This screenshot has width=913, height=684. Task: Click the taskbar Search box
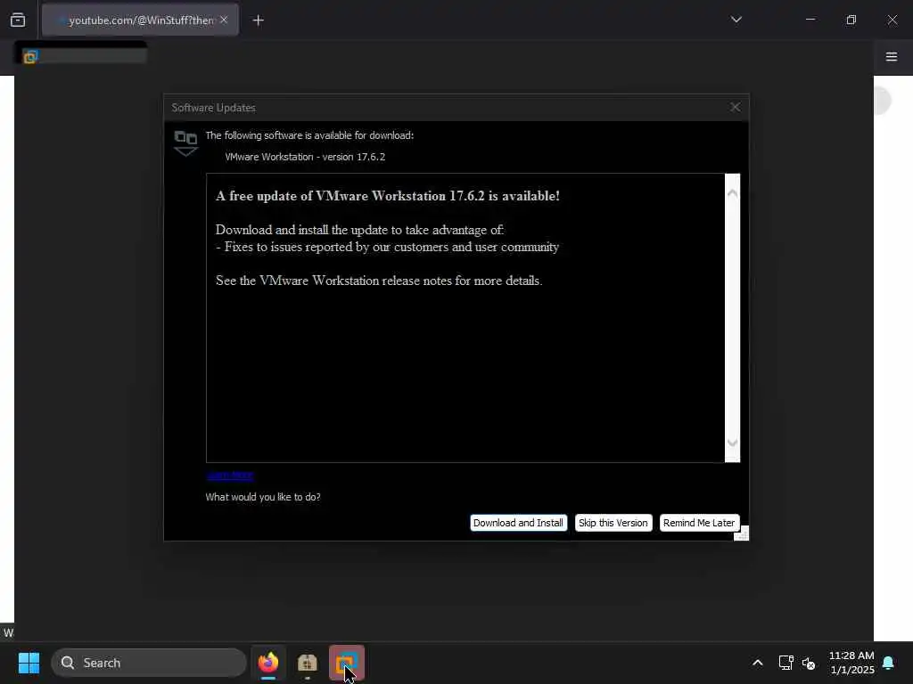pyautogui.click(x=149, y=663)
